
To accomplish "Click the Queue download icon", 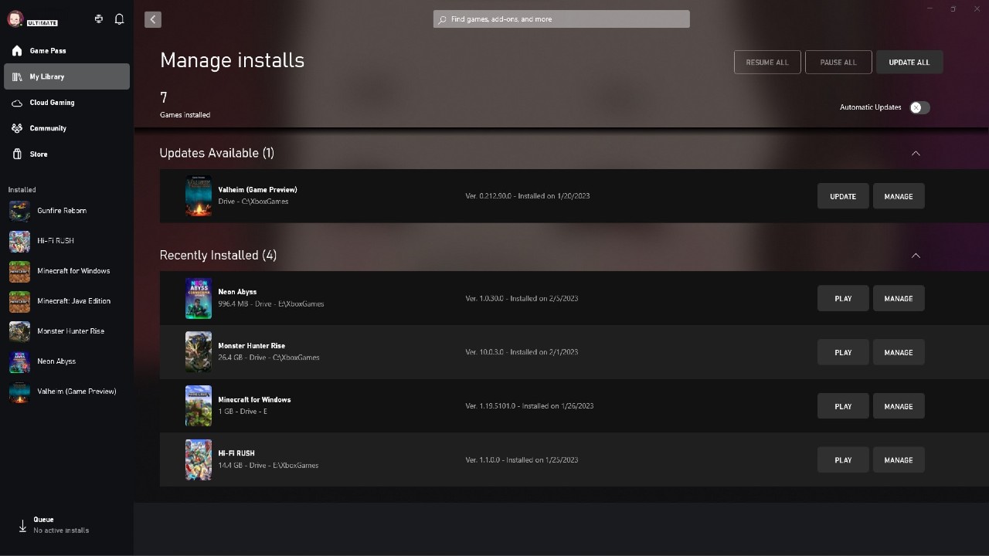I will point(22,526).
